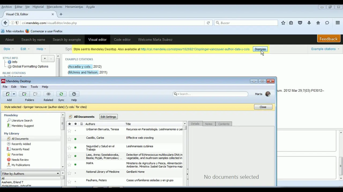343x192 pixels.
Task: Open the springer-vancouver style URL link
Action: pyautogui.click(x=195, y=49)
